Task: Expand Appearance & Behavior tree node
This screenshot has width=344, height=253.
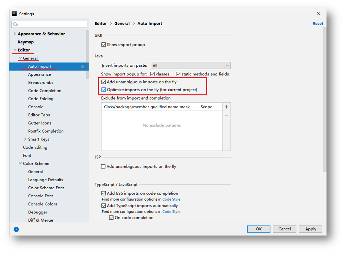Action: click(15, 34)
